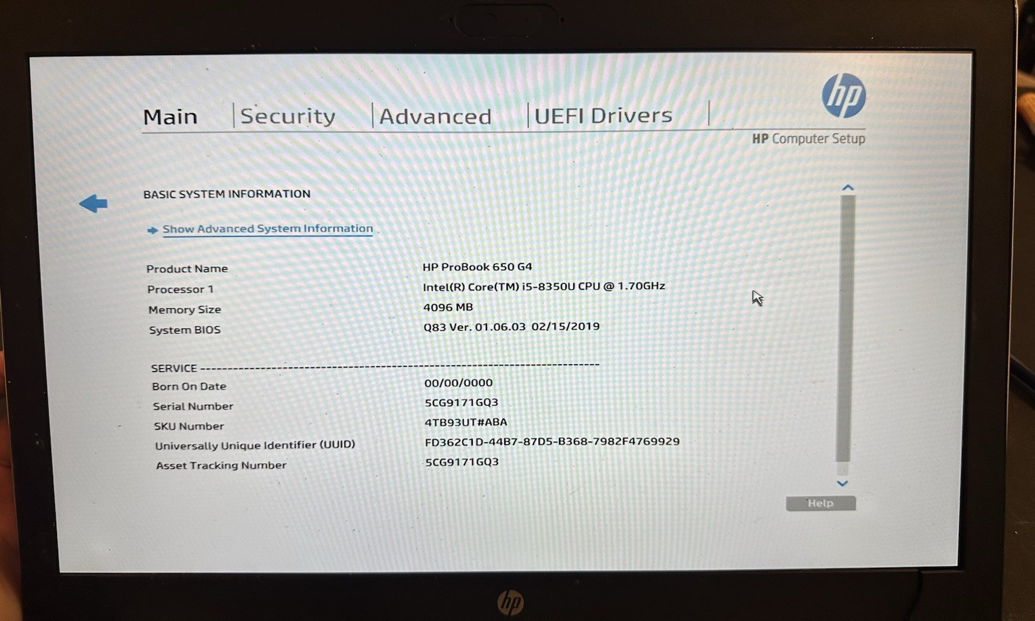Image resolution: width=1035 pixels, height=621 pixels.
Task: Click the HP logo in setup header
Action: point(844,95)
